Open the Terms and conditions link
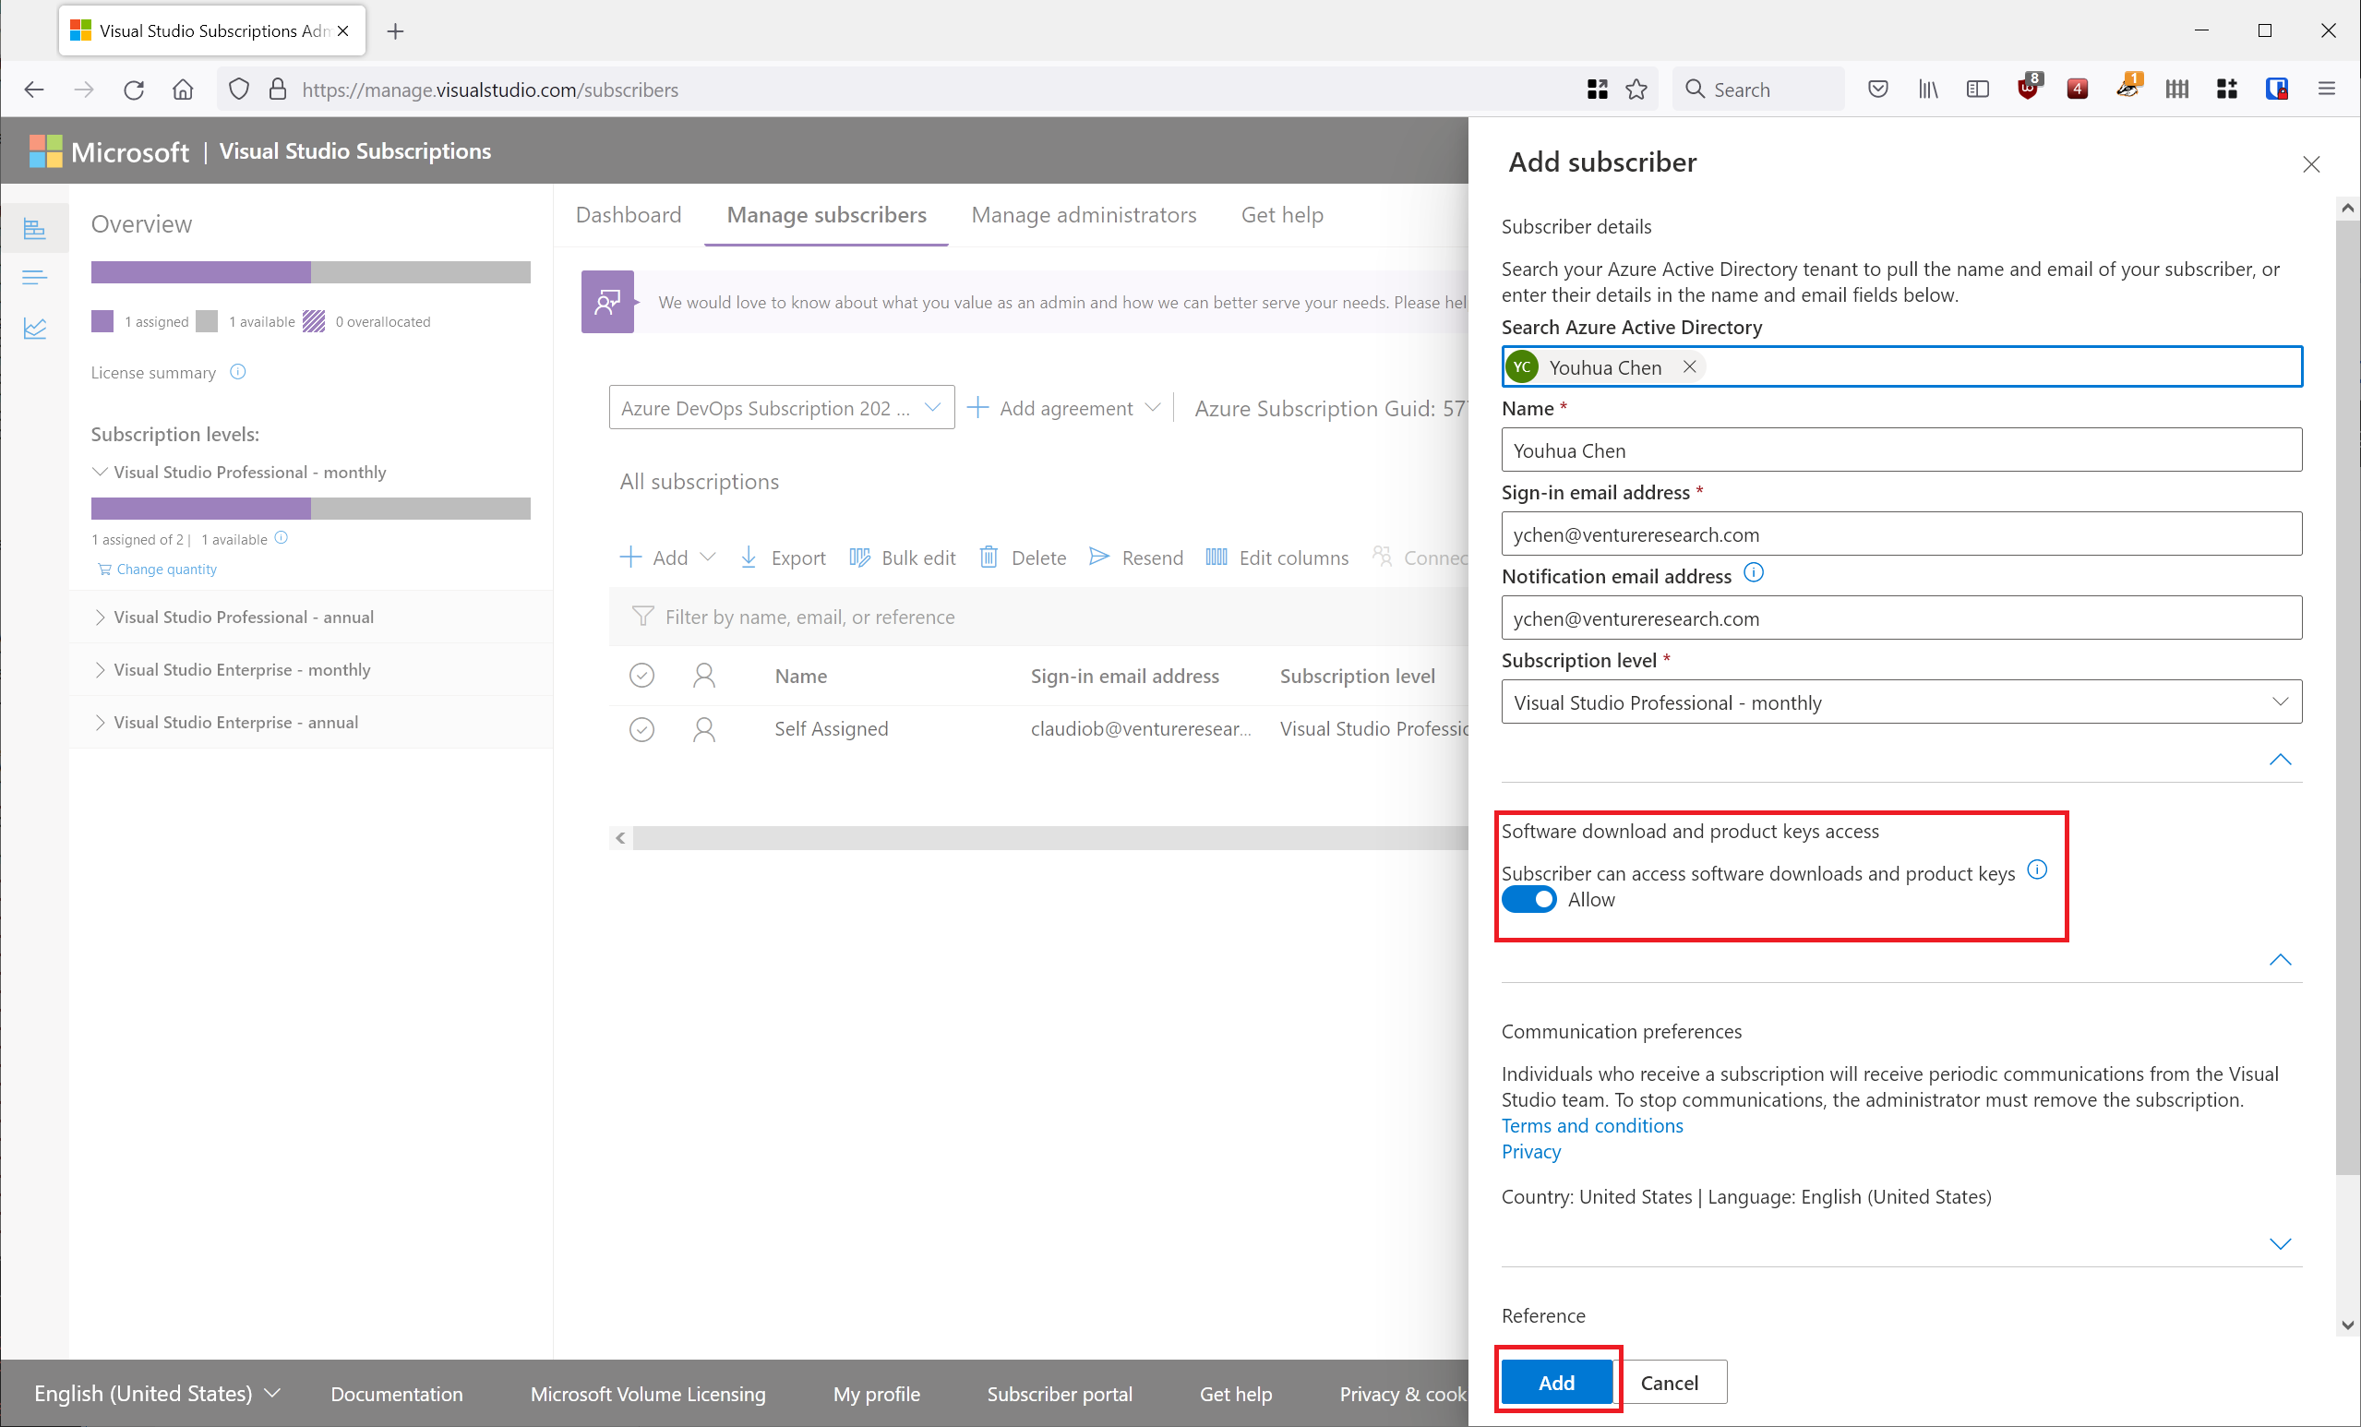This screenshot has width=2361, height=1427. (x=1591, y=1125)
